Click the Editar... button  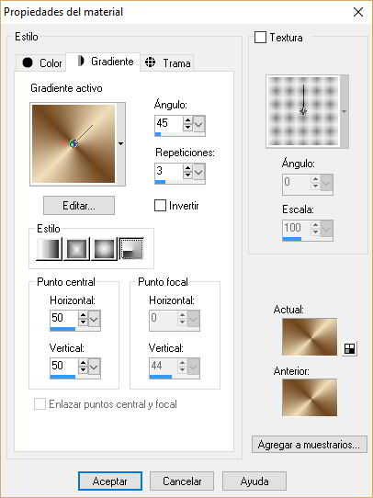click(x=79, y=206)
